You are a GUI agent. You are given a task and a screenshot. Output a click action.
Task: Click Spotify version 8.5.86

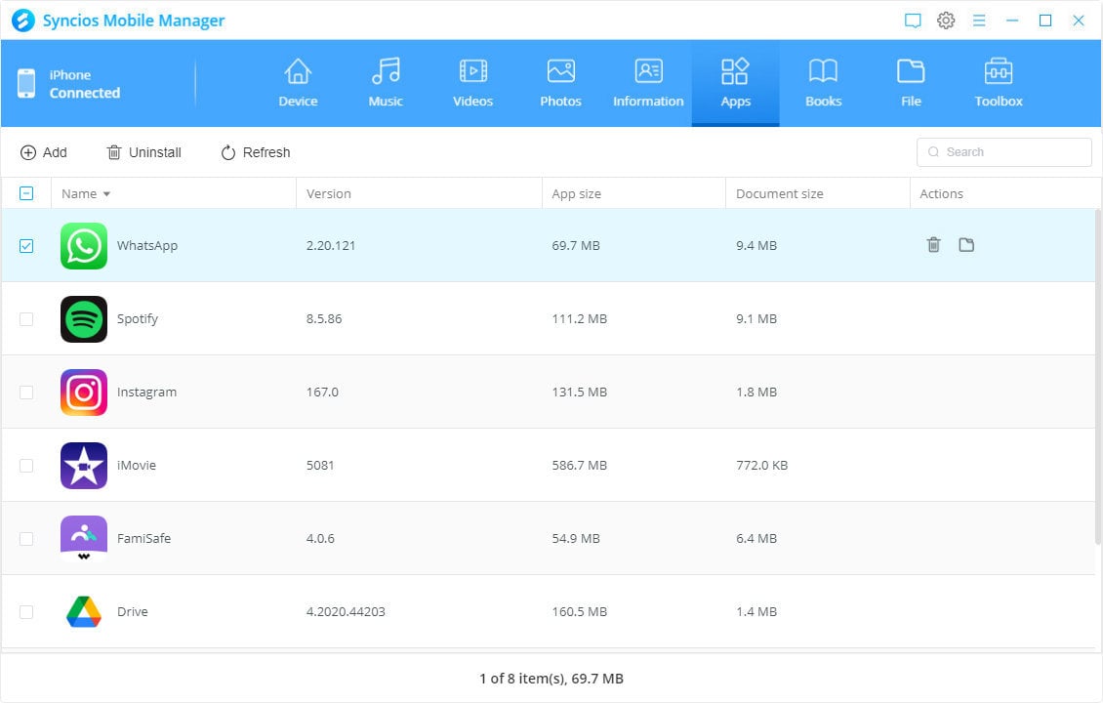click(x=324, y=318)
